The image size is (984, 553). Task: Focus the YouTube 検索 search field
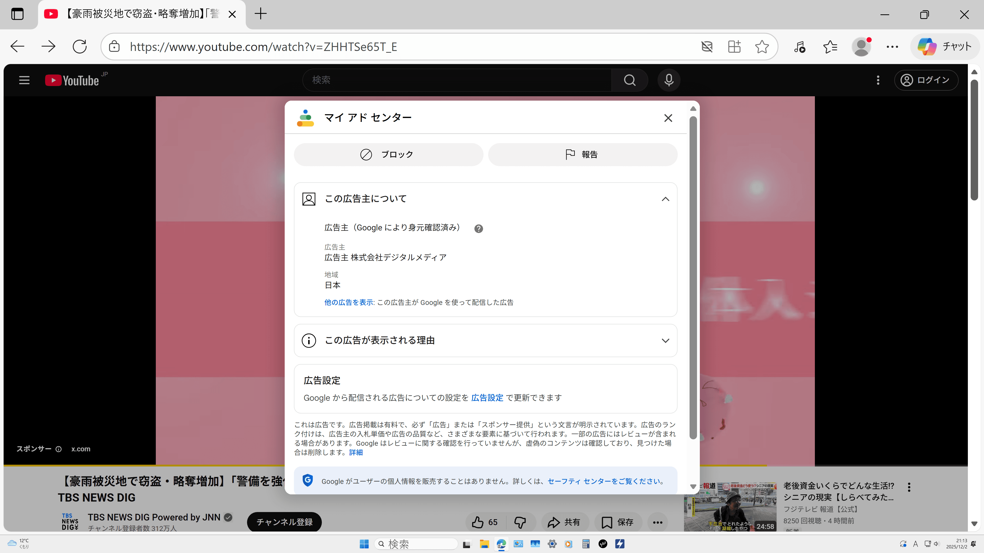[x=457, y=80]
